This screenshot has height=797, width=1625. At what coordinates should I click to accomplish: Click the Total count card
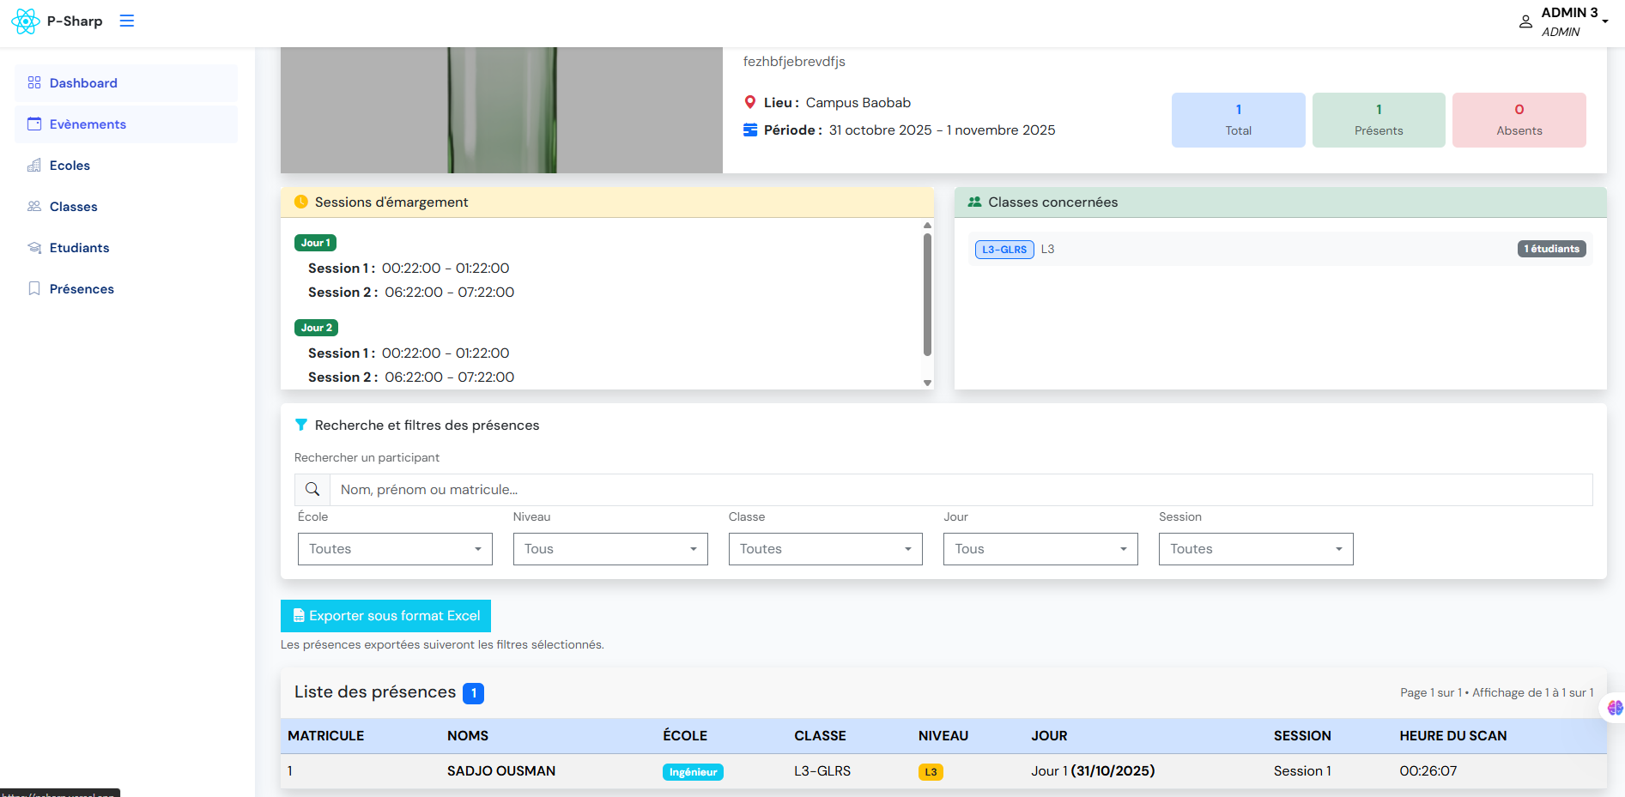(1238, 120)
